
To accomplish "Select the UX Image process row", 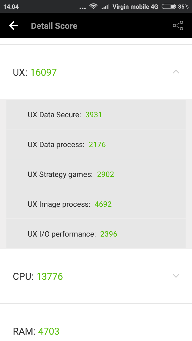I will coord(96,204).
